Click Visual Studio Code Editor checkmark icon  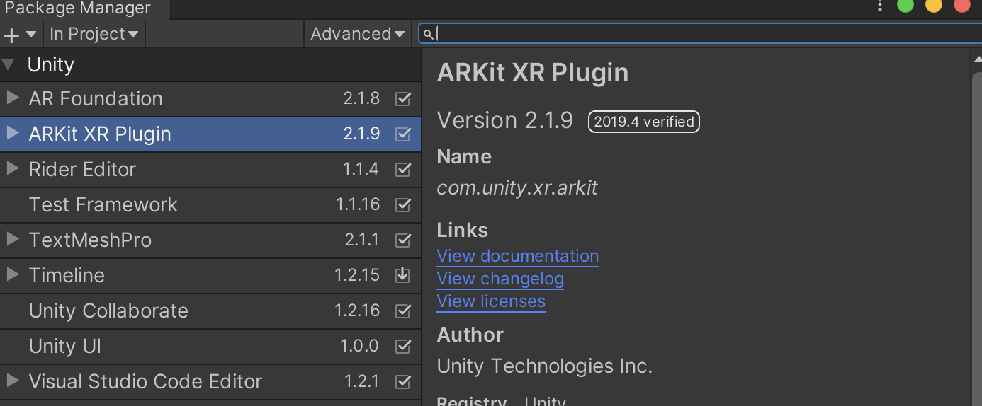[x=403, y=381]
